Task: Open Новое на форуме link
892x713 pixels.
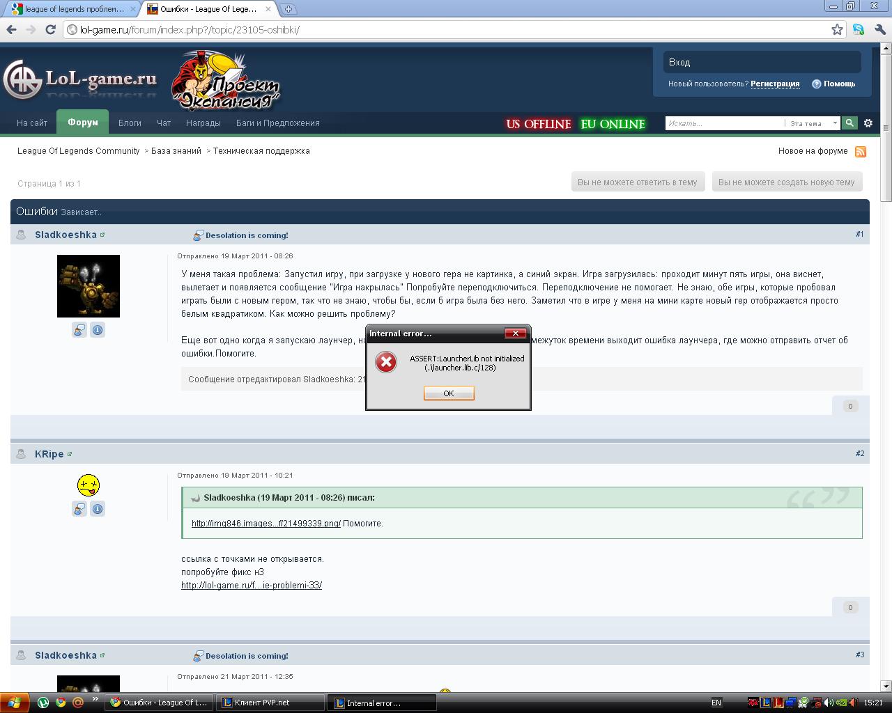Action: coord(813,151)
